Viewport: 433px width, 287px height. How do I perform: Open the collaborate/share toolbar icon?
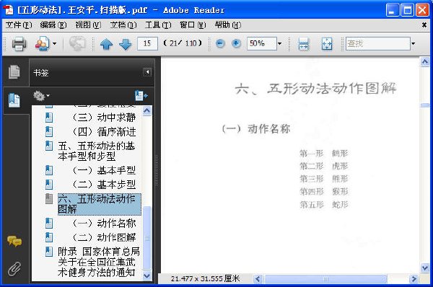[43, 43]
